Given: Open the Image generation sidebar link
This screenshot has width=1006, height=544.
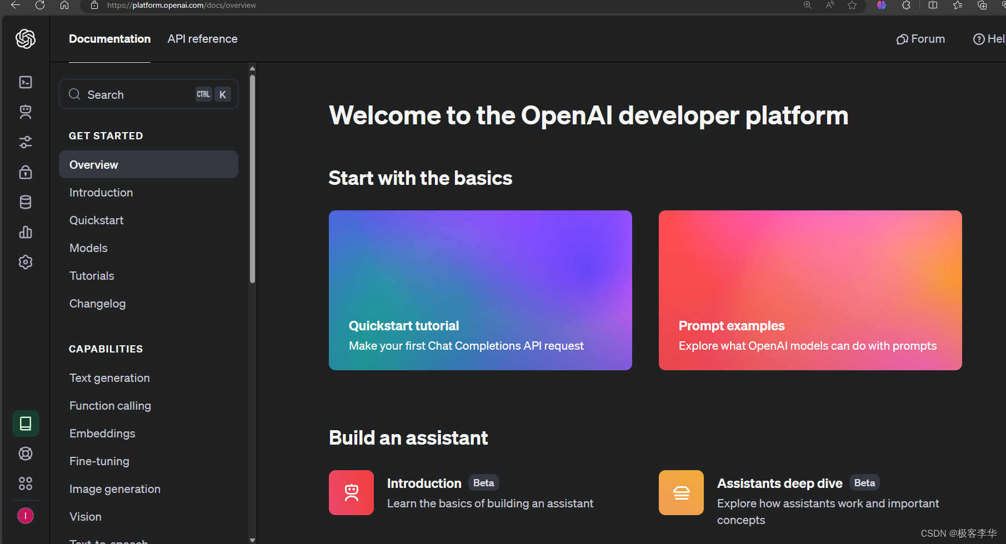Looking at the screenshot, I should coord(114,489).
